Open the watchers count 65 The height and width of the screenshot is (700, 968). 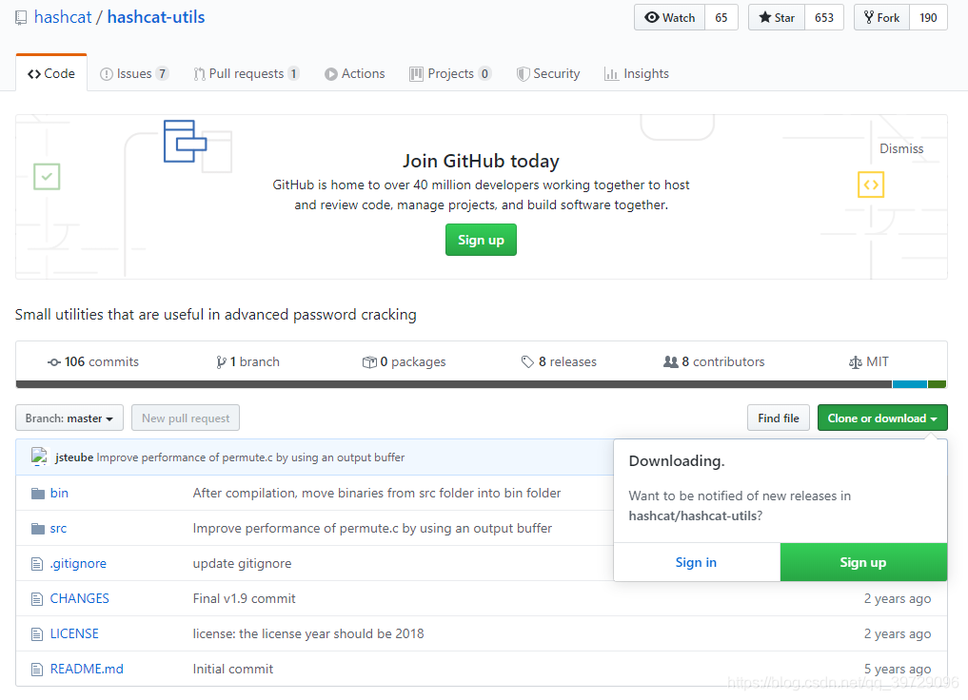click(x=721, y=17)
